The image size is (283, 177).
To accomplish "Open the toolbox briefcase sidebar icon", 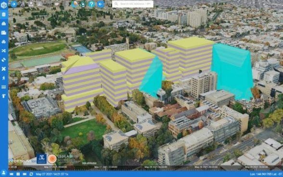I will click(4, 24).
